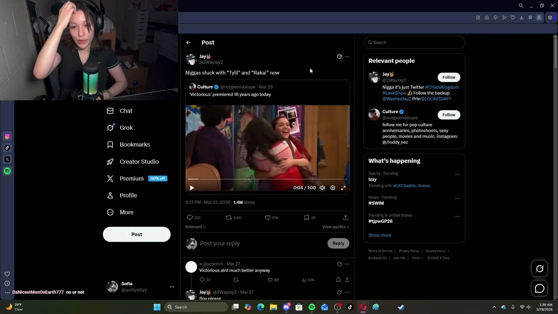Follow Culture in Relevant people
This screenshot has width=558, height=314.
pos(449,115)
